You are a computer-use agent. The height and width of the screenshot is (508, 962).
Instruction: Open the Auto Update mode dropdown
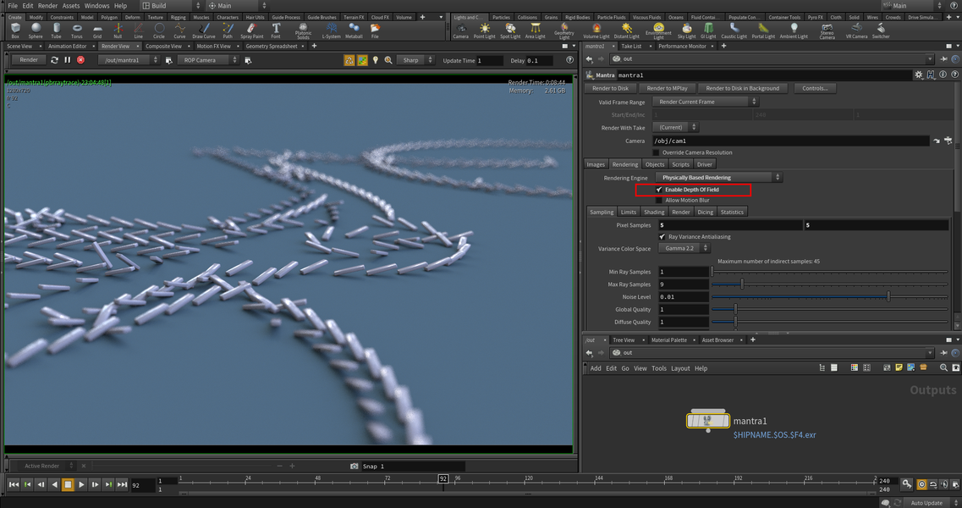click(x=930, y=502)
